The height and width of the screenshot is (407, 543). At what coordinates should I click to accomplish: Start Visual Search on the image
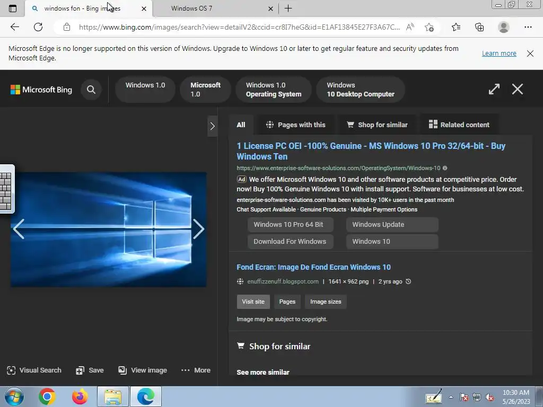pos(34,370)
